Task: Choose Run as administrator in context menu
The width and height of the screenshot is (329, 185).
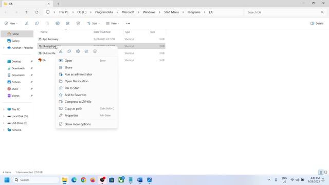Action: click(x=87, y=74)
